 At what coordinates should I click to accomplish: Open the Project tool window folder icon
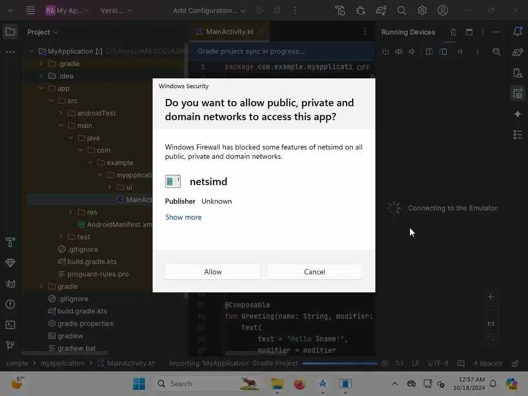pyautogui.click(x=10, y=31)
